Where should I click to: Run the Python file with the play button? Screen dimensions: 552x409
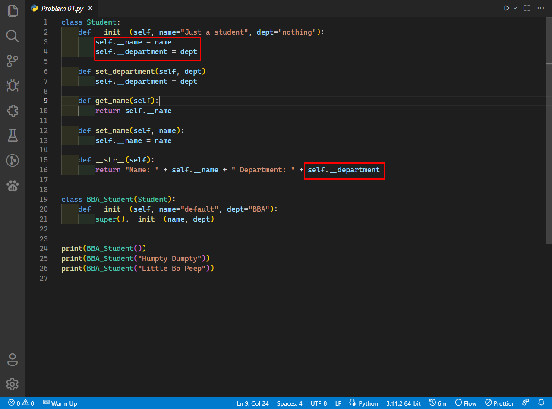(x=506, y=7)
